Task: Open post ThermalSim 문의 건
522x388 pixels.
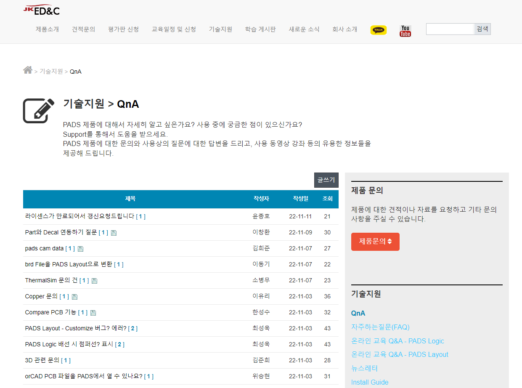Action: (x=51, y=280)
